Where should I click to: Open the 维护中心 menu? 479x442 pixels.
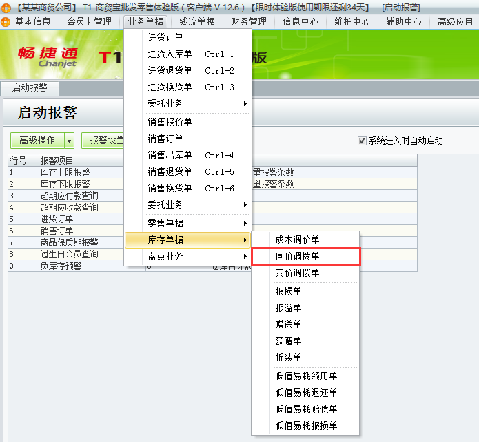click(352, 21)
